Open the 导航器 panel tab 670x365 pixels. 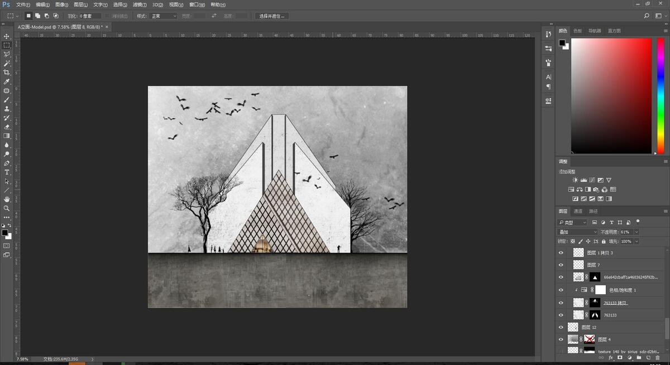click(x=595, y=31)
